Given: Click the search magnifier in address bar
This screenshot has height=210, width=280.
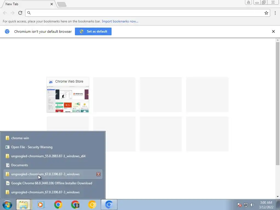Looking at the screenshot, I should point(29,13).
